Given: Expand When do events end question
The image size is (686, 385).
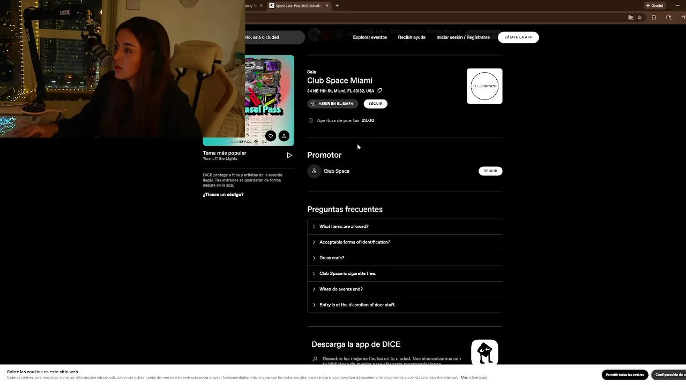Looking at the screenshot, I should 405,289.
